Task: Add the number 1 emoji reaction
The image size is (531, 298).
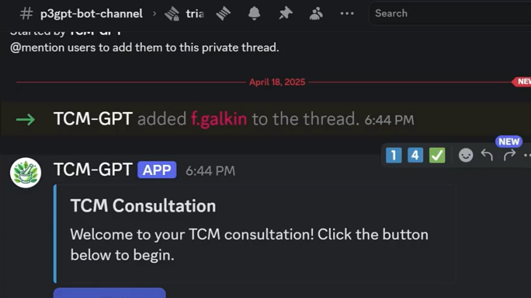Action: point(394,156)
